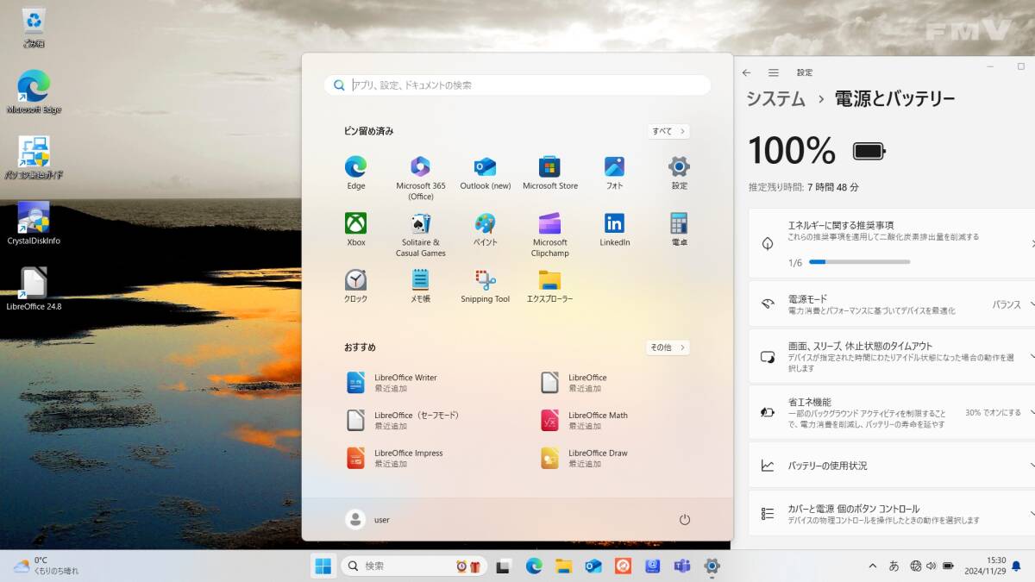1035x582 pixels.
Task: Open Microsoft Store pinned icon
Action: click(549, 167)
